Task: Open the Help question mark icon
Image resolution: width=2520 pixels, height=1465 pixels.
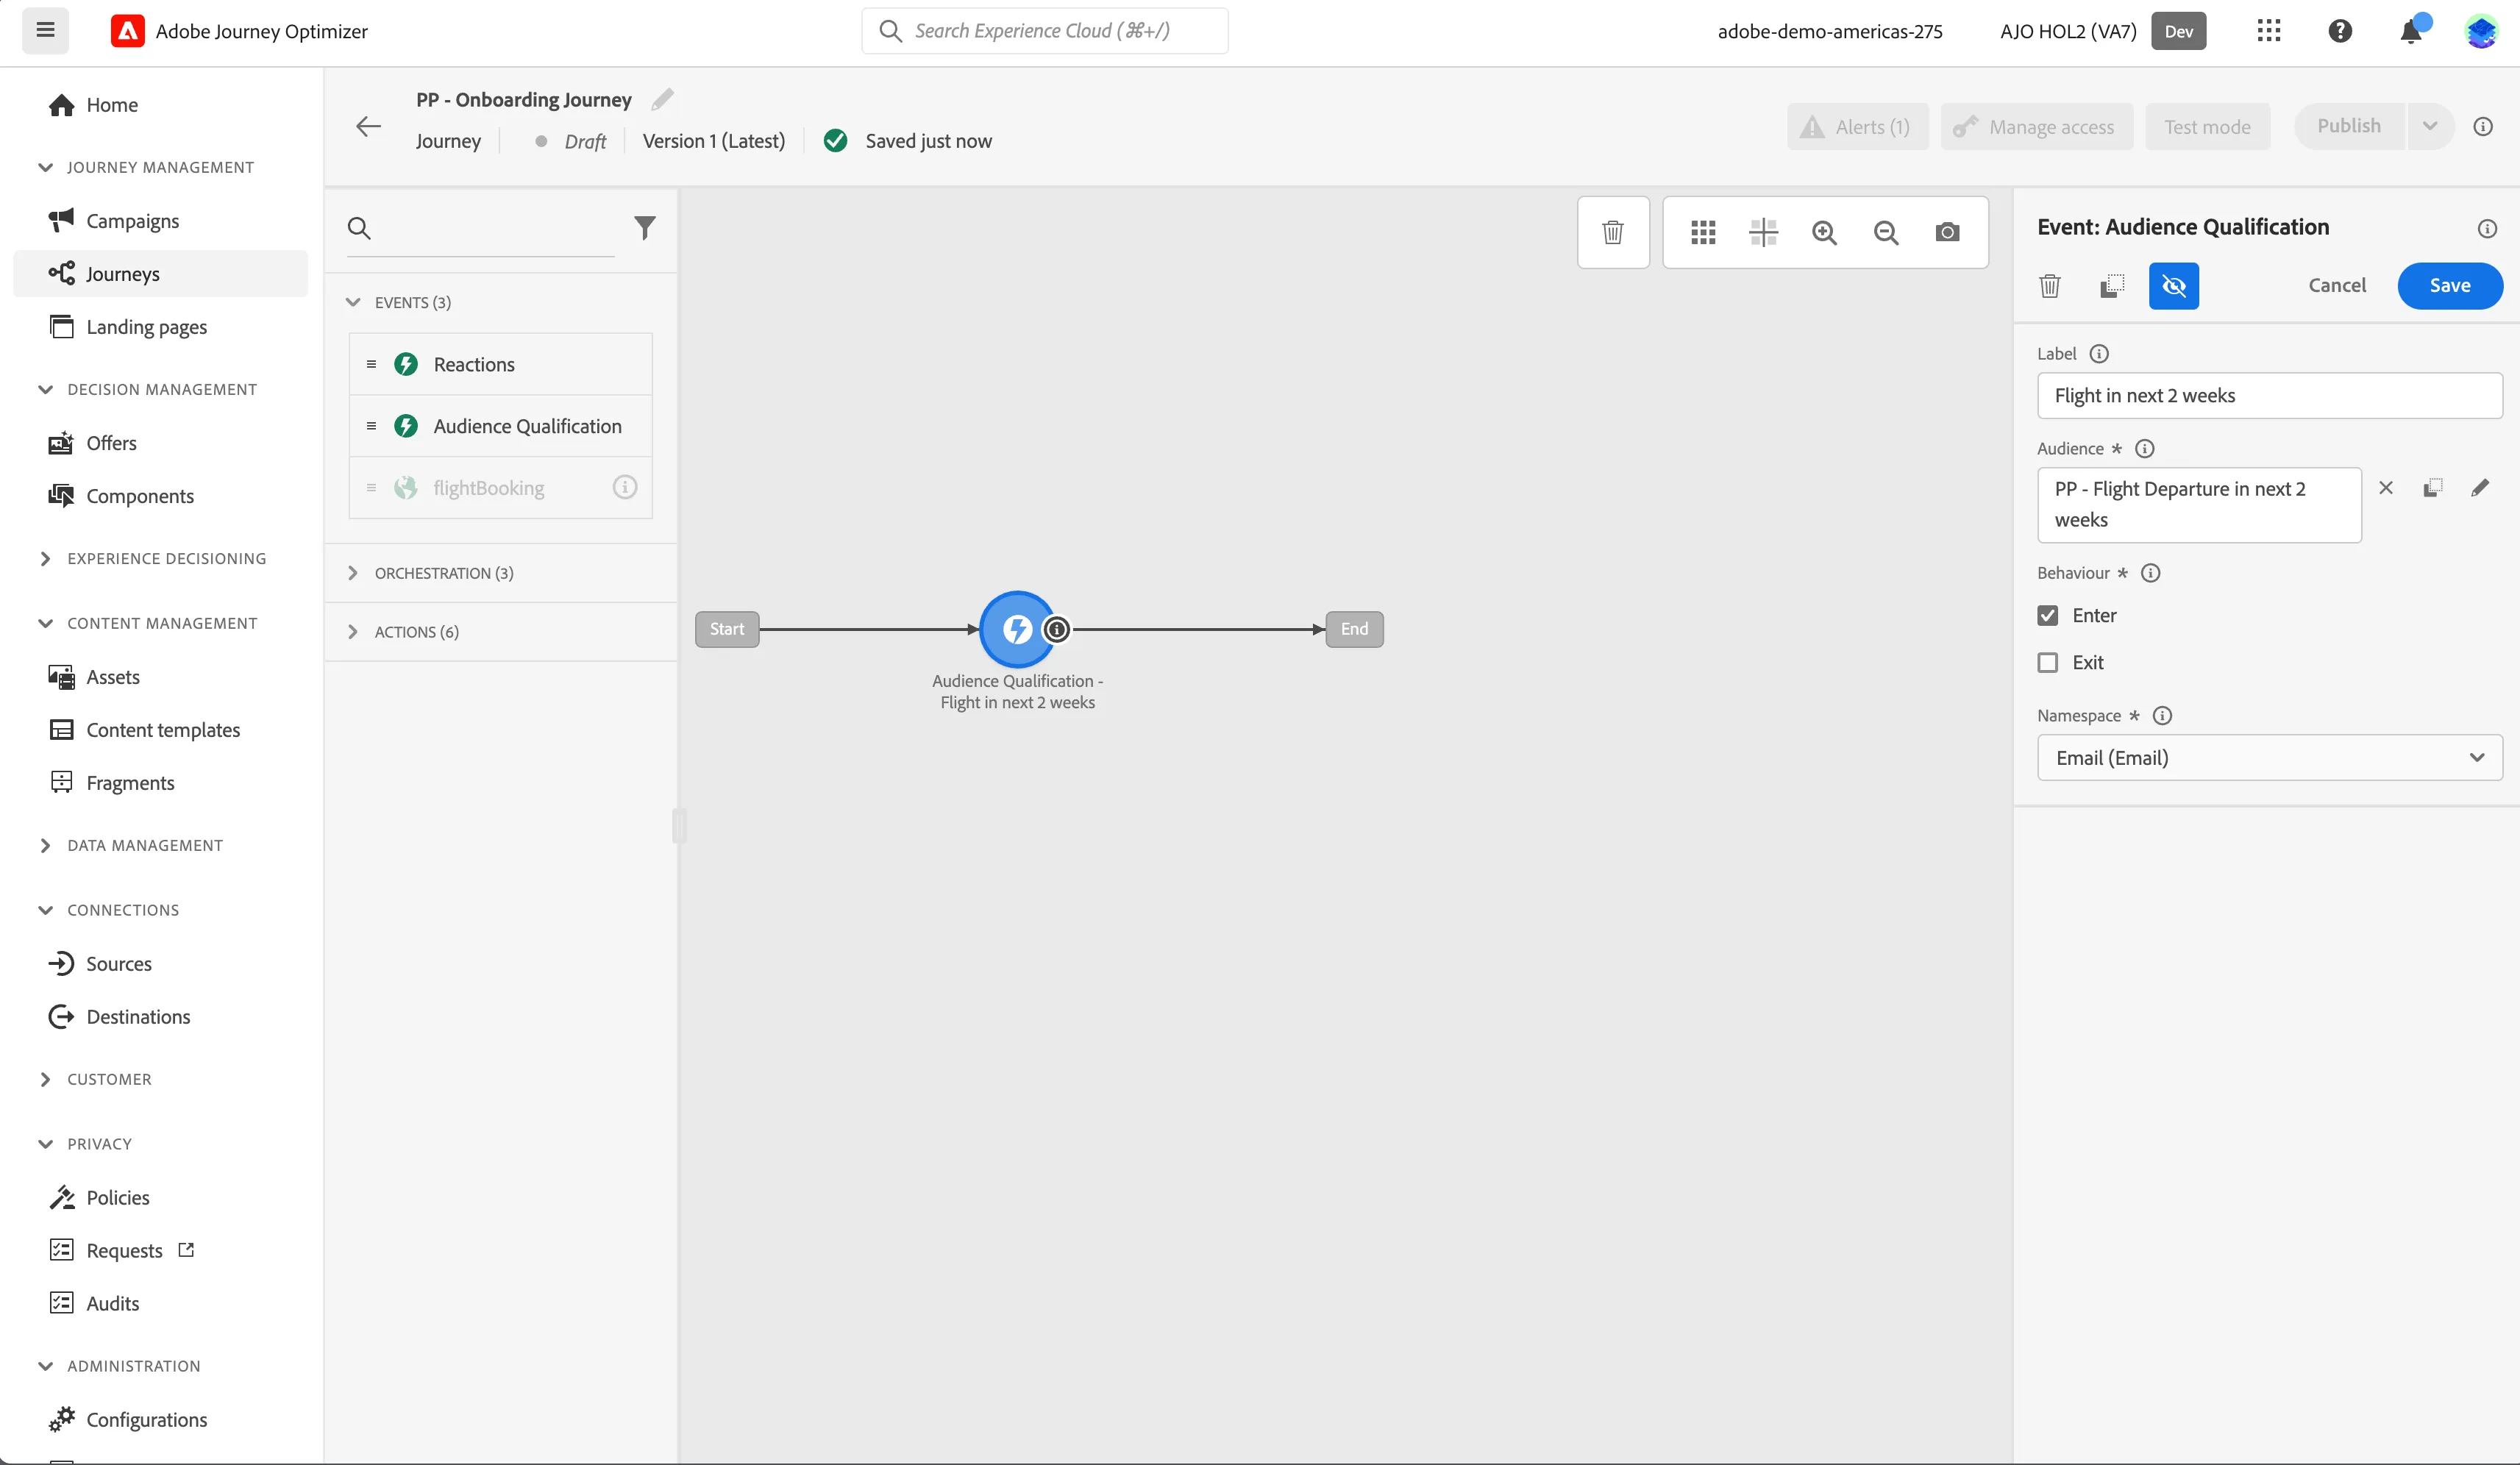Action: pos(2340,31)
